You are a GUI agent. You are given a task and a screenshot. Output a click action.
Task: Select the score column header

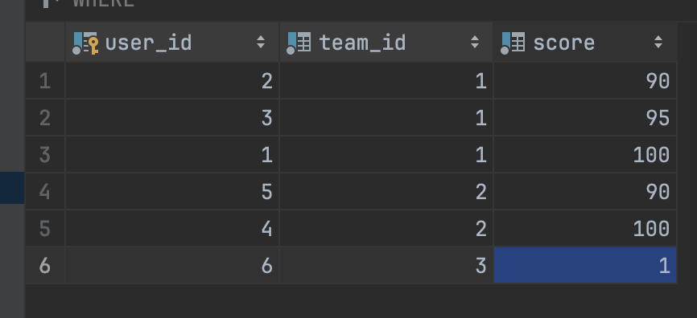point(585,43)
